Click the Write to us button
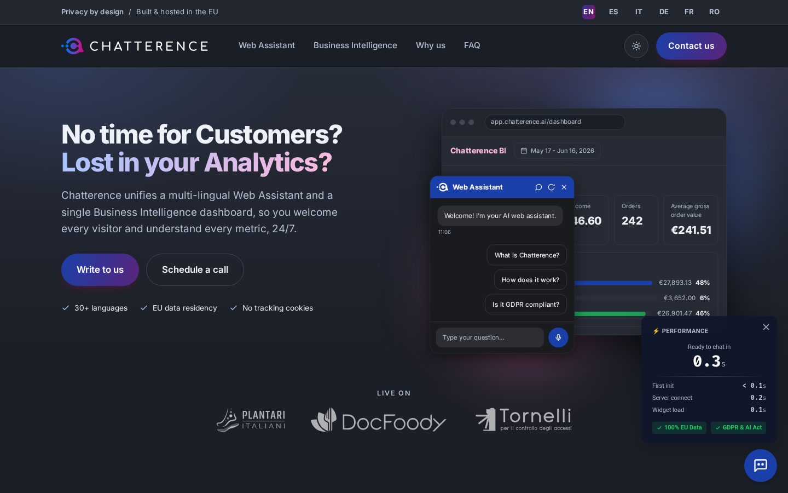The width and height of the screenshot is (788, 493). click(100, 270)
